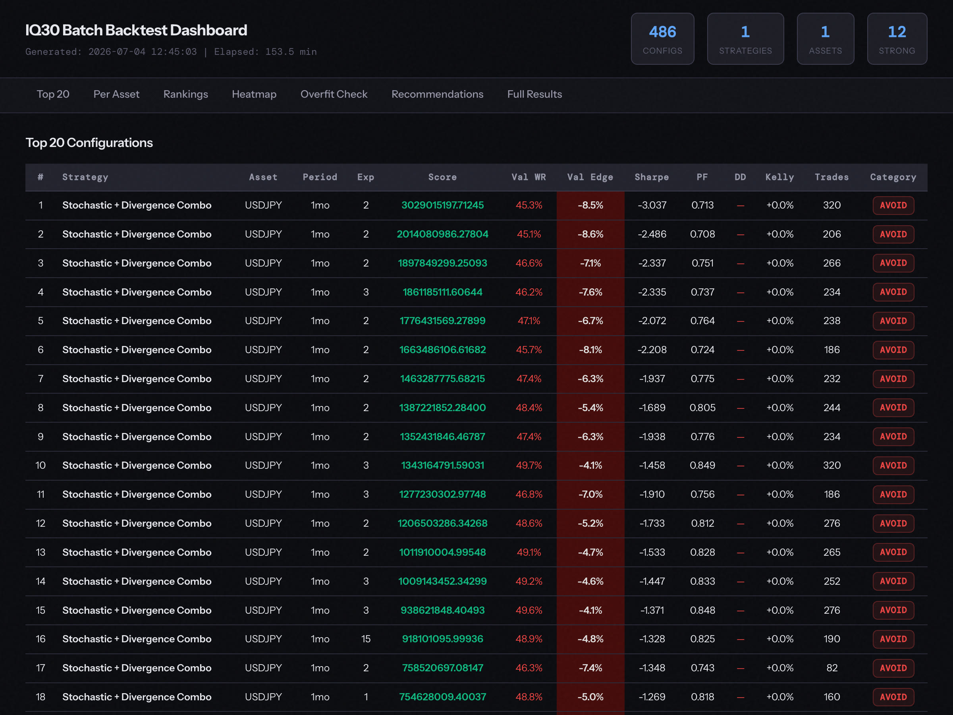
Task: Click Val WR 49.7% cell
Action: [529, 466]
